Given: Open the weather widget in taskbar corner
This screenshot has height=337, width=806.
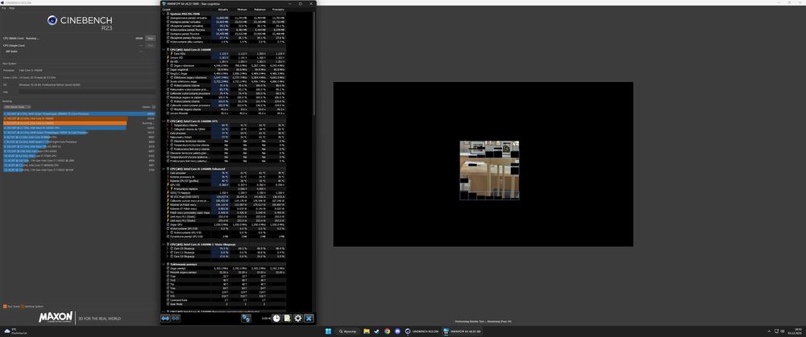Looking at the screenshot, I should [14, 331].
